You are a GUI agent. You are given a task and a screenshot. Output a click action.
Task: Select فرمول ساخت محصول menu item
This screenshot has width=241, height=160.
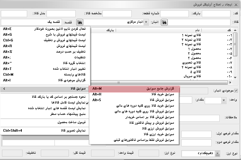click(46, 122)
